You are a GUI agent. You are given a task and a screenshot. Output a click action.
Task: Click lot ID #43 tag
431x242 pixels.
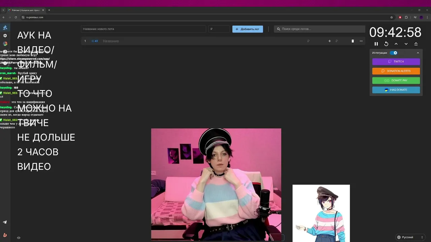point(95,41)
